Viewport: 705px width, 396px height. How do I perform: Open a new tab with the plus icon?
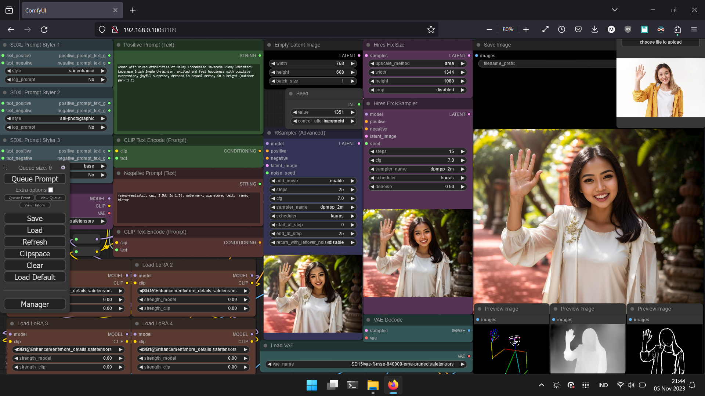133,10
